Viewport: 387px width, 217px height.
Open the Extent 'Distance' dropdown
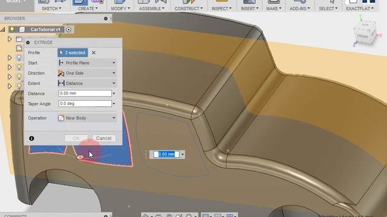pos(87,83)
